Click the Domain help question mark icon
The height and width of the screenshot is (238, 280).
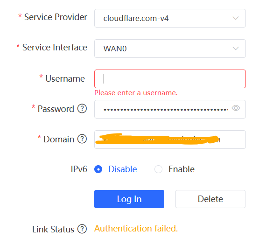[82, 139]
